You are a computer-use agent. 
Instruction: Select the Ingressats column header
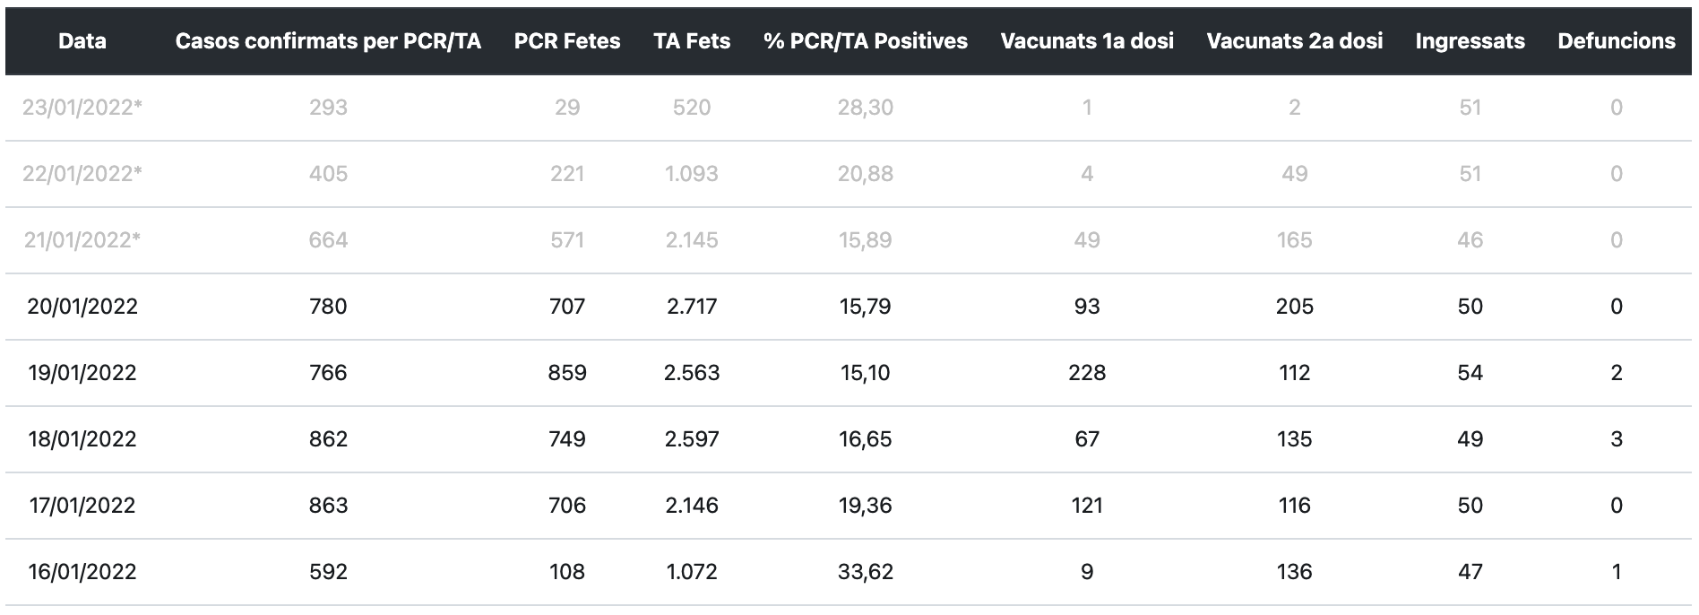1470,41
